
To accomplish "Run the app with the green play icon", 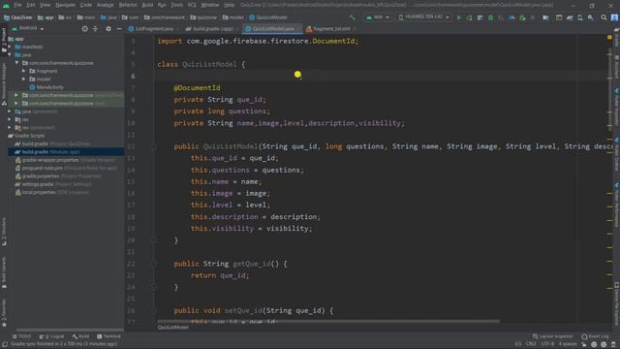I will [x=458, y=17].
